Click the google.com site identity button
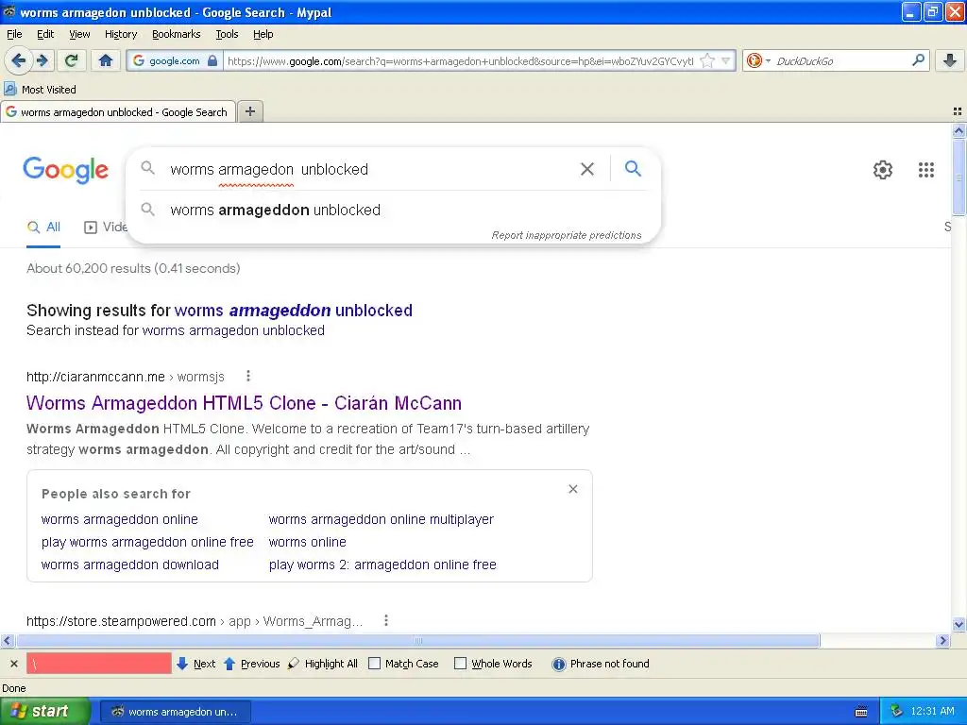This screenshot has width=967, height=725. tap(175, 60)
